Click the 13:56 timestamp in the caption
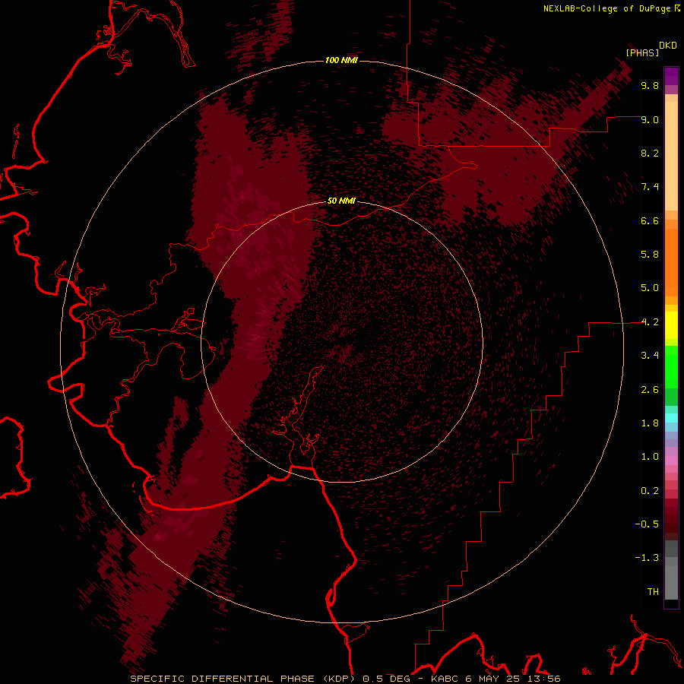The image size is (684, 684). click(x=543, y=679)
